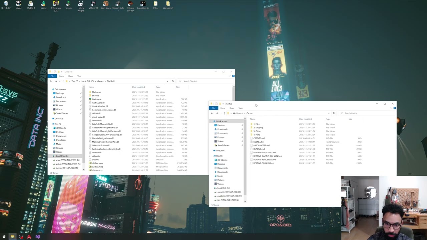The height and width of the screenshot is (240, 427).
Task: Open Quick Access Toolbar dropdown in Diablo II window
Action: (x=62, y=72)
